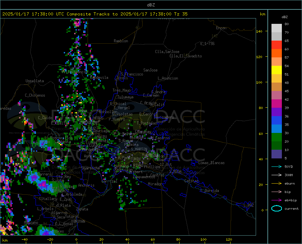Viewport: 302px width, 244px height.
Task: Click the Potrerillos label
Action: [61, 138]
